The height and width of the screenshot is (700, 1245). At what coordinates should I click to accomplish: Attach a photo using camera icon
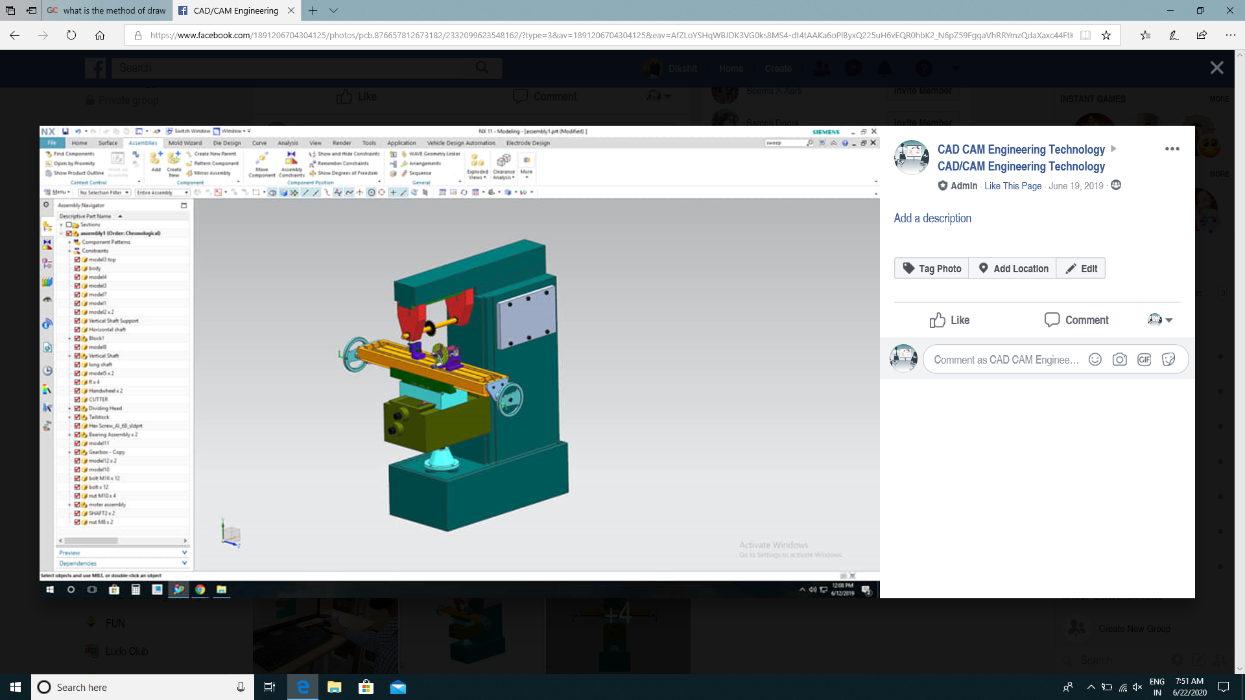[1119, 360]
